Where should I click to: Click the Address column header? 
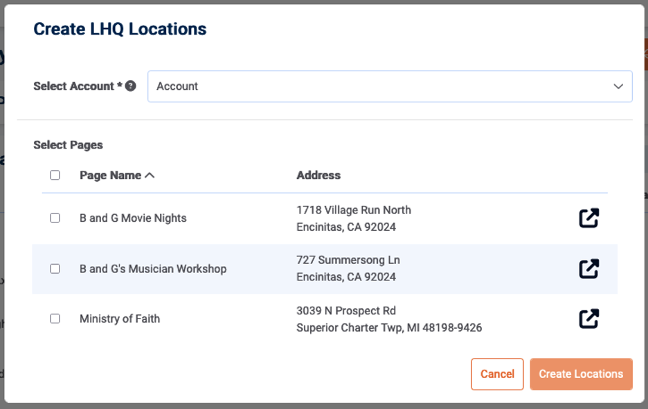pyautogui.click(x=318, y=175)
